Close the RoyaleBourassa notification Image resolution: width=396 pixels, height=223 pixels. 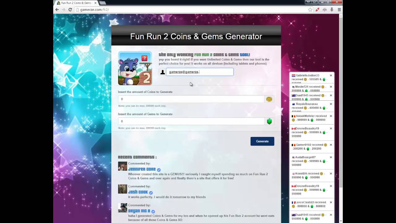(x=331, y=104)
